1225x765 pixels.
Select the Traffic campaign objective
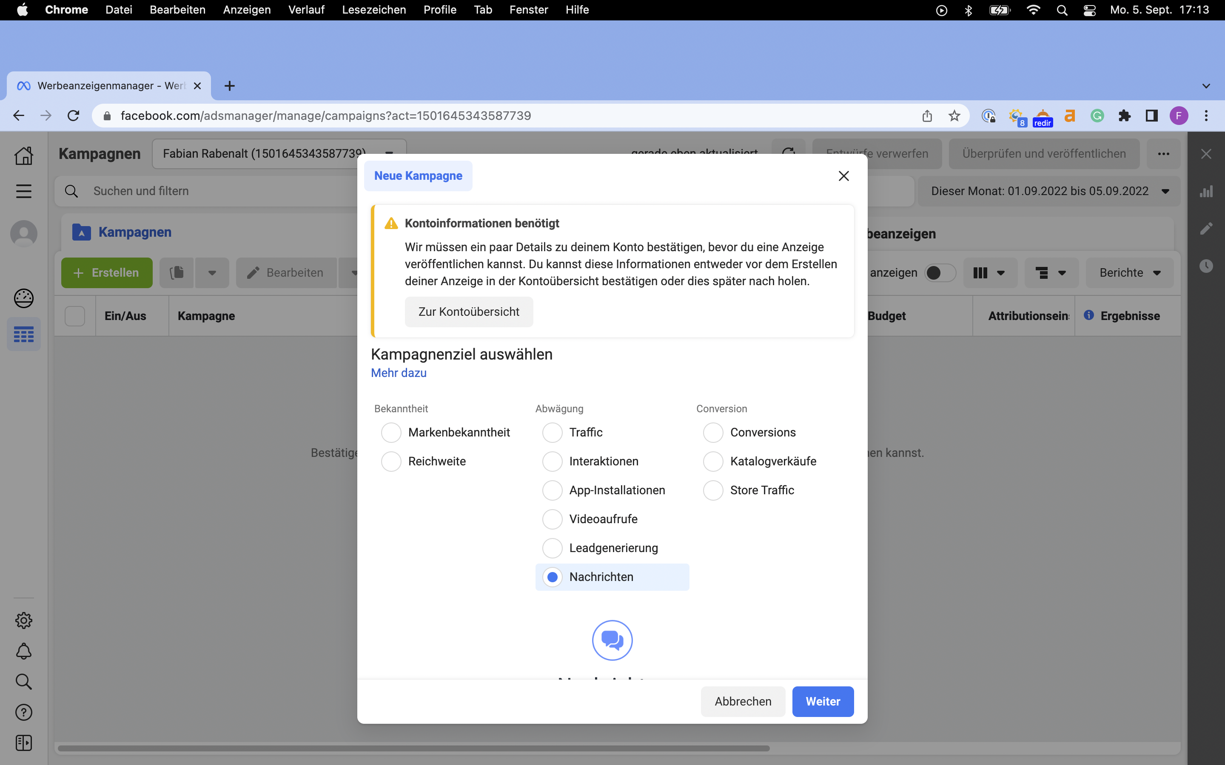tap(552, 433)
